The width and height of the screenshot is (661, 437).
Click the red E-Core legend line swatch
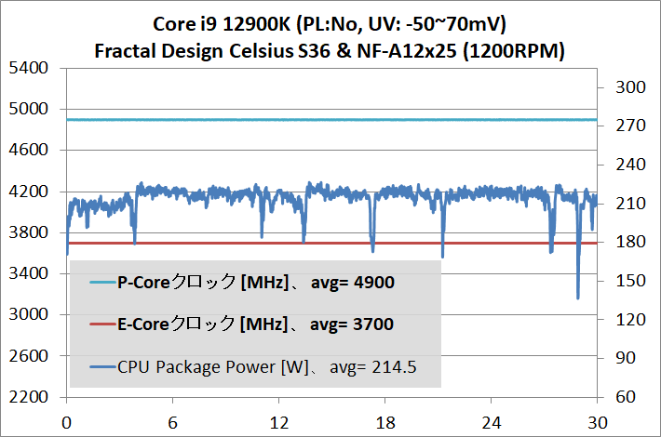point(102,324)
